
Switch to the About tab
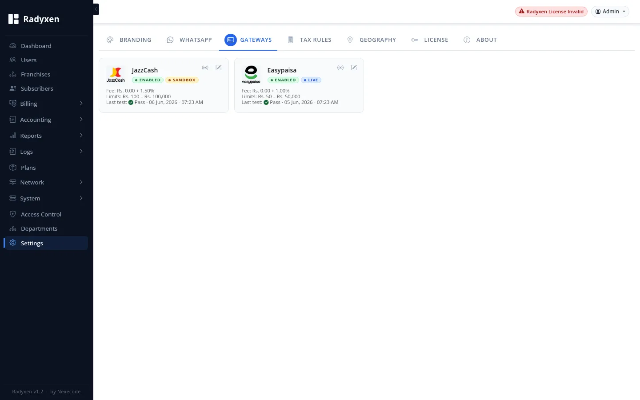(x=480, y=40)
